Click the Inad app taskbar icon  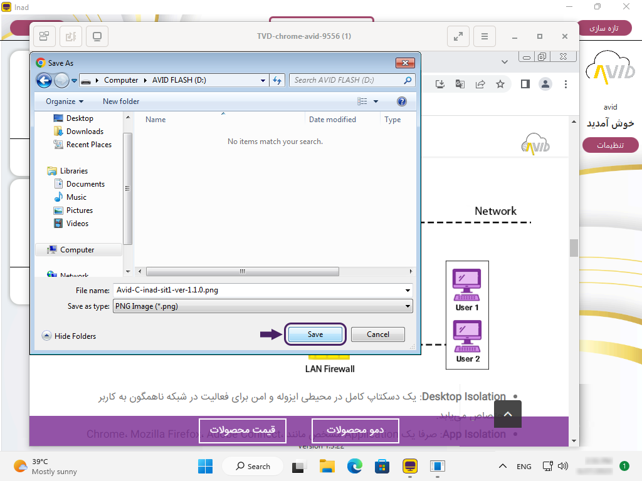pos(410,466)
